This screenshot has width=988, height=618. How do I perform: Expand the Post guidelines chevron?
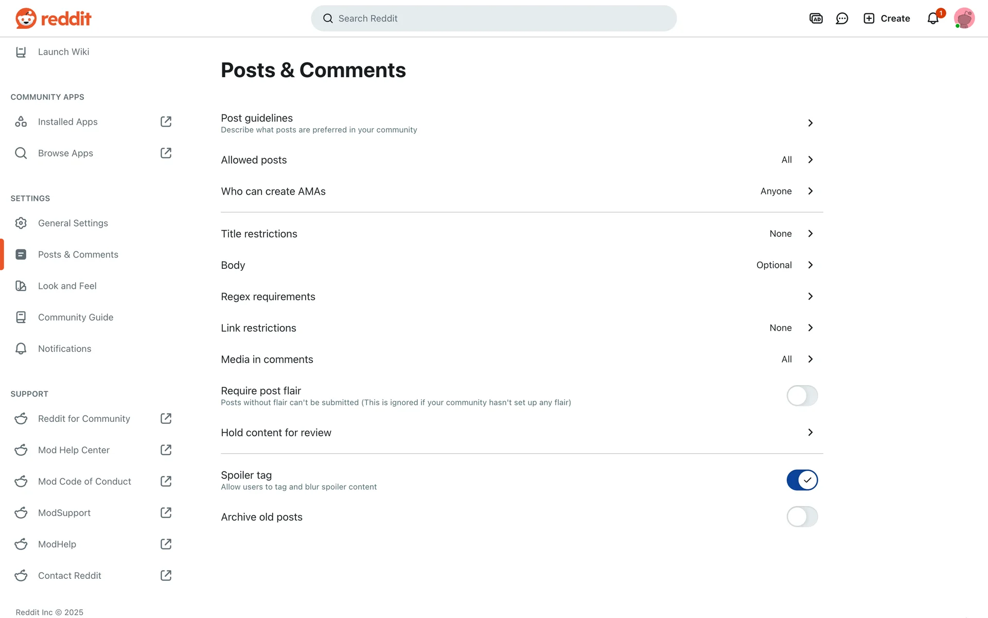[x=810, y=123]
